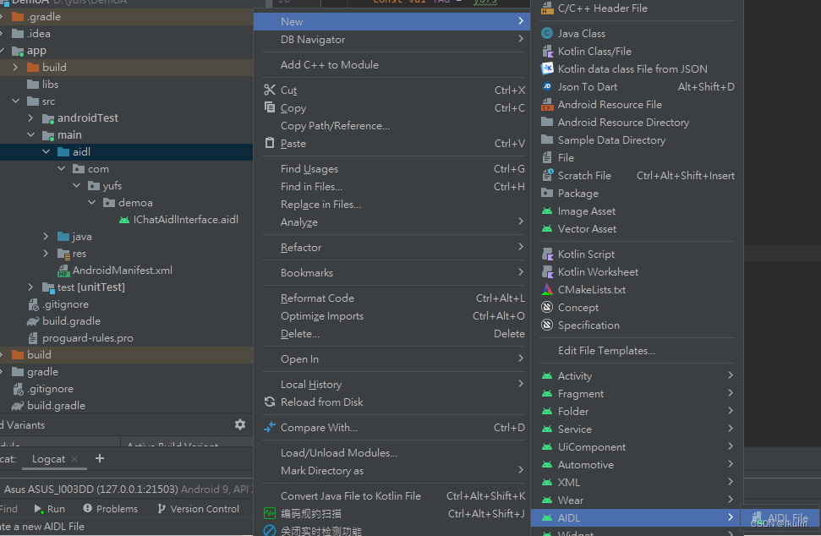Open the DB Navigator submenu
Screen dimensions: 821x536
pyautogui.click(x=391, y=39)
